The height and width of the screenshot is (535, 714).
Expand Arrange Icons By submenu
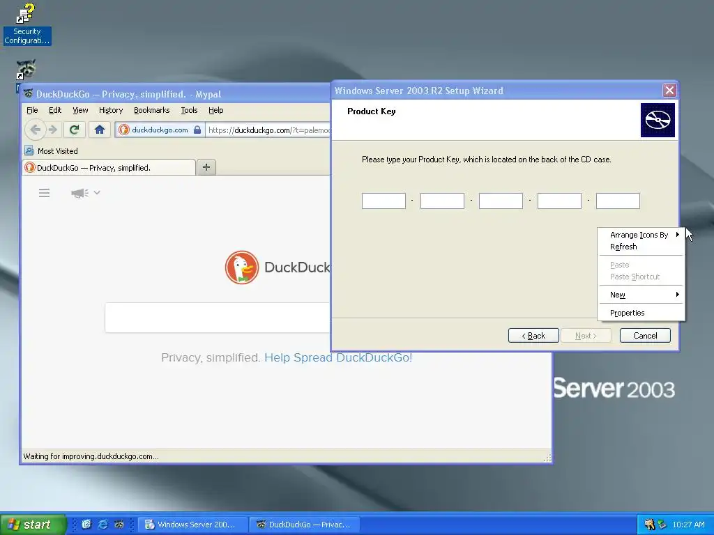[641, 235]
